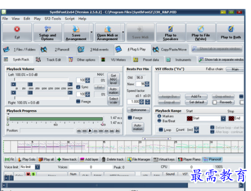Open Setup and Options
Viewport: 251px width, 191px height.
(48, 32)
